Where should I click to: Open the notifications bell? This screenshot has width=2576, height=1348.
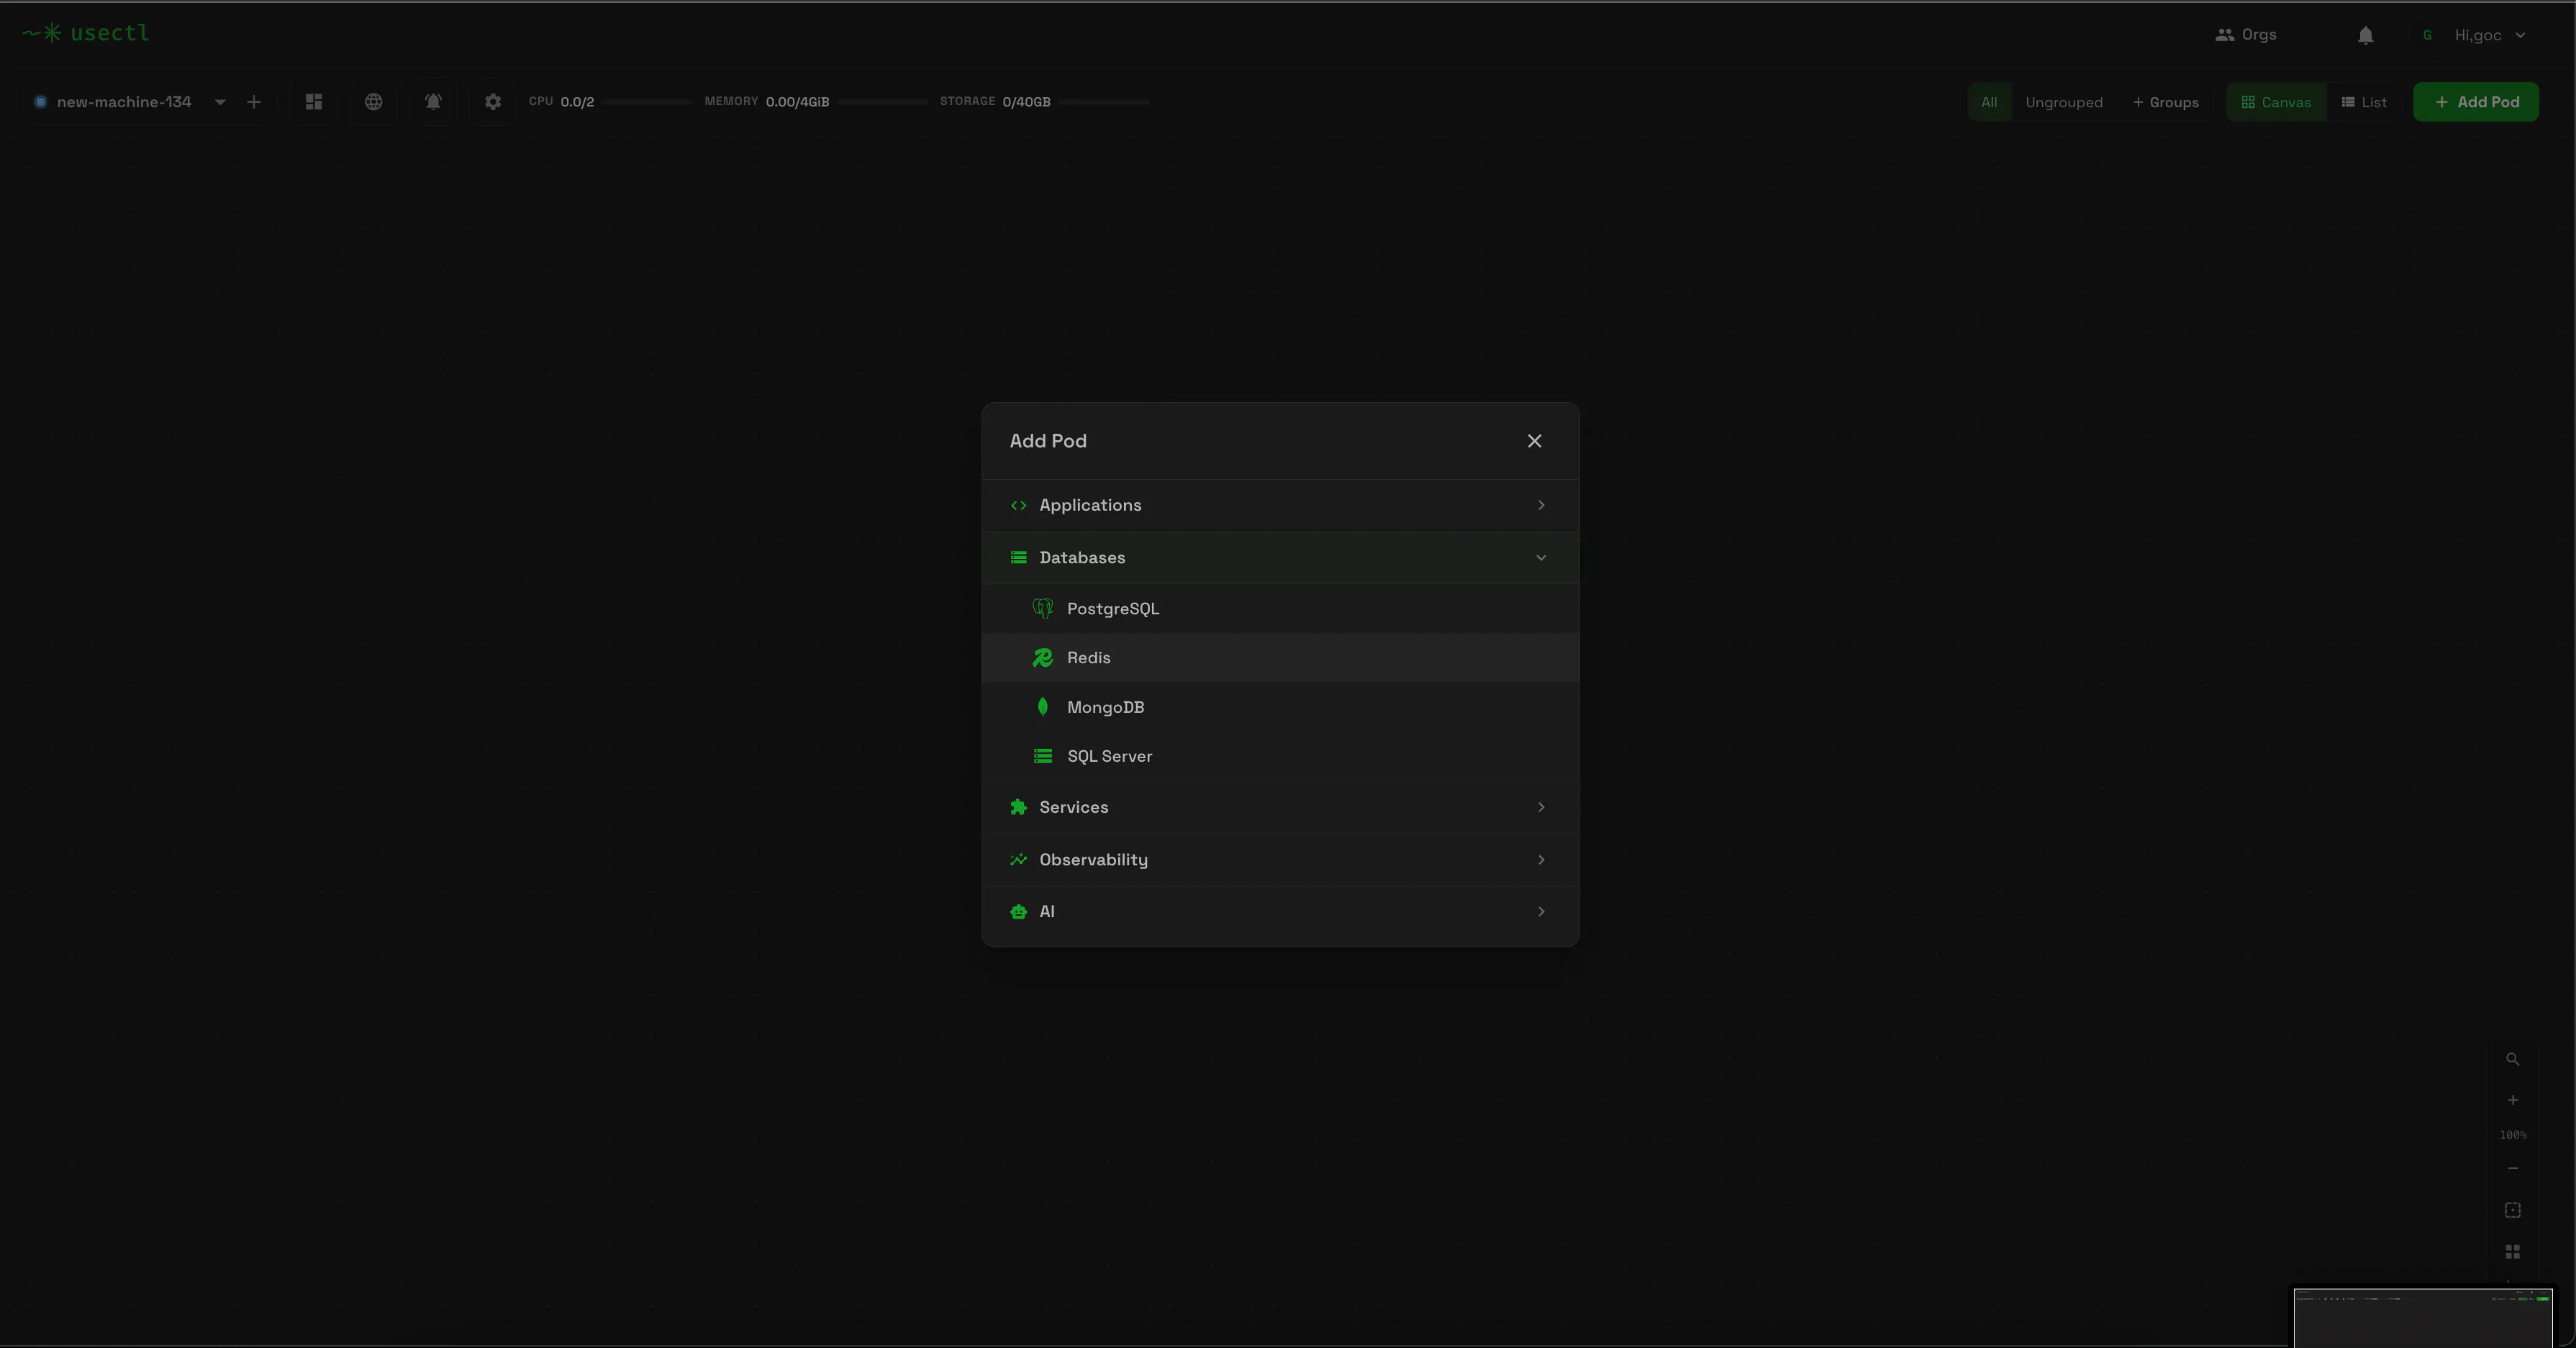(2365, 35)
